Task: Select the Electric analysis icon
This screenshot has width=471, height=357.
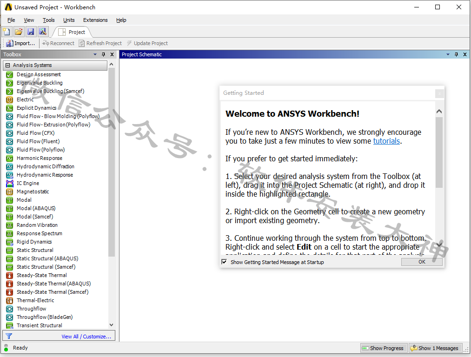Action: (10, 99)
